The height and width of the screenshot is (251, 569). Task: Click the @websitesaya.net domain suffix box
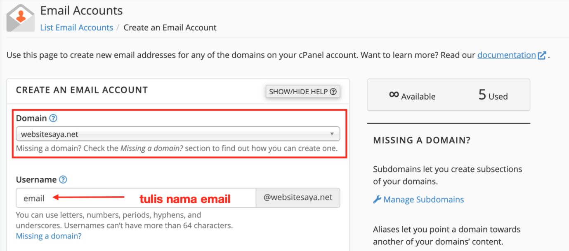[x=298, y=198]
